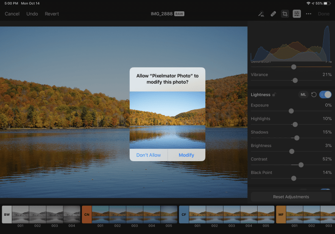Apply CN preset 001 thumbnail
Image resolution: width=335 pixels, height=234 pixels.
click(x=101, y=214)
